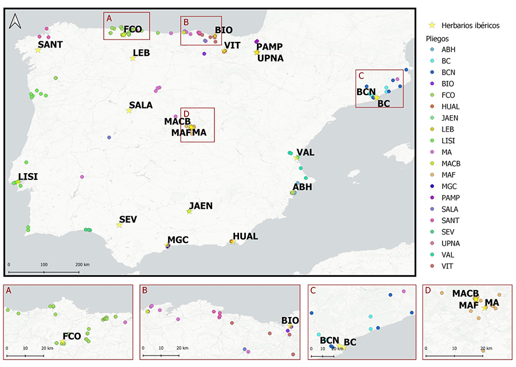Click the VAL star on east coast

296,158
